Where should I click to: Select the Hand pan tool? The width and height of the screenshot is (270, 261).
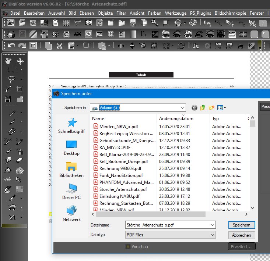(x=8, y=61)
